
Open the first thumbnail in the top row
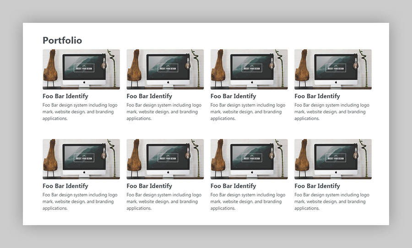81,69
